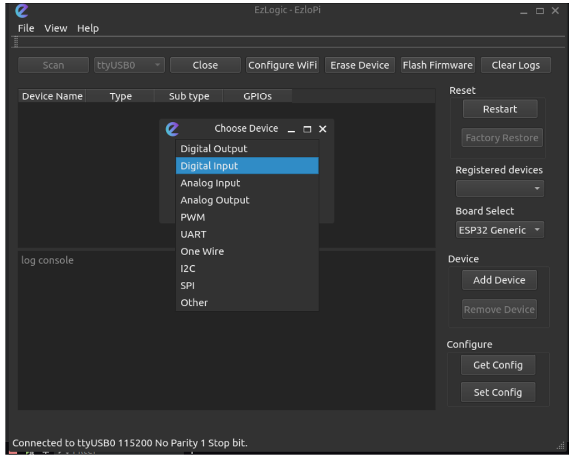Close the Choose Device dialog
The width and height of the screenshot is (578, 460).
coord(322,129)
